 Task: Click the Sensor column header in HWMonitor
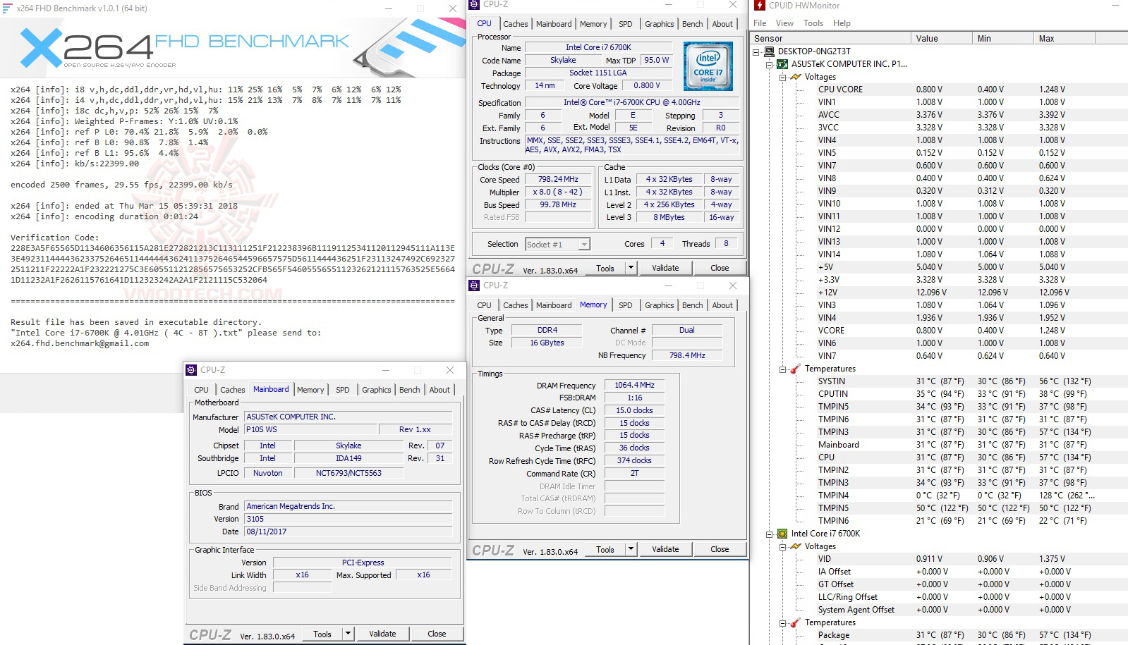pyautogui.click(x=830, y=38)
